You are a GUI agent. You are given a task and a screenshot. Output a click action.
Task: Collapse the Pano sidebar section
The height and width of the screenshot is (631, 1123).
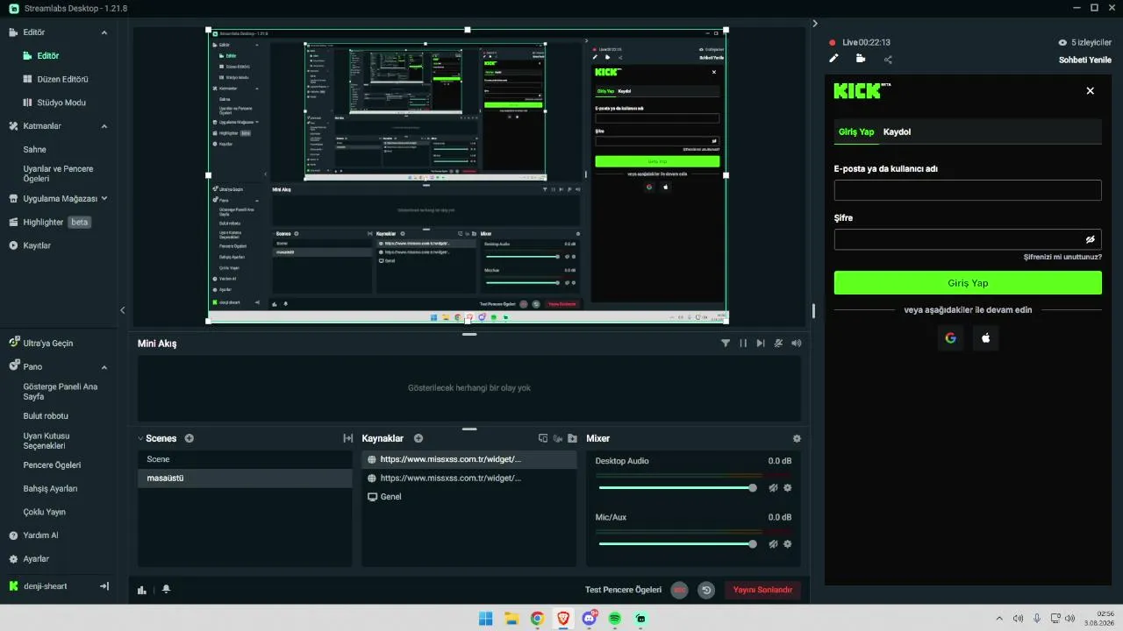tap(104, 367)
